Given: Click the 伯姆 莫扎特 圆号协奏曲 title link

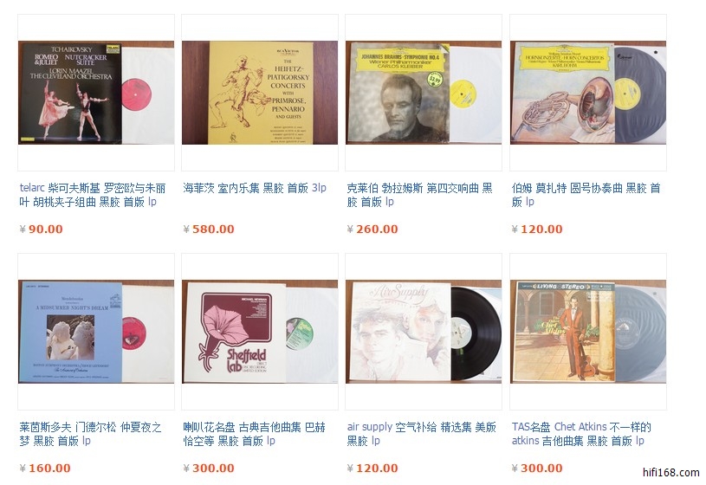Looking at the screenshot, I should click(x=586, y=195).
